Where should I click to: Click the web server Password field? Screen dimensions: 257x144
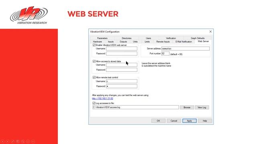(x=122, y=54)
